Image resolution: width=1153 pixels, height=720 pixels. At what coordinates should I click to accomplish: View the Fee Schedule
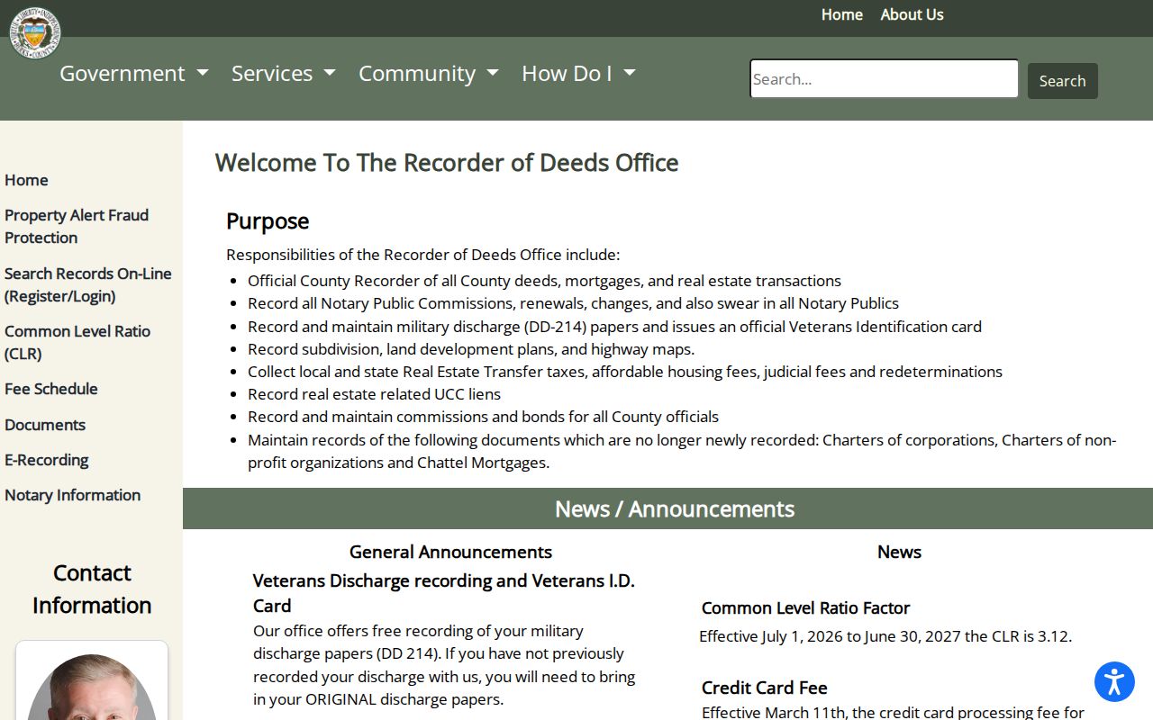[x=51, y=389]
